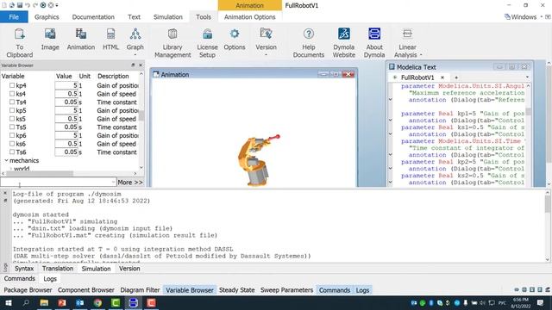The image size is (552, 310).
Task: Click the Version ribbon icon
Action: [266, 34]
